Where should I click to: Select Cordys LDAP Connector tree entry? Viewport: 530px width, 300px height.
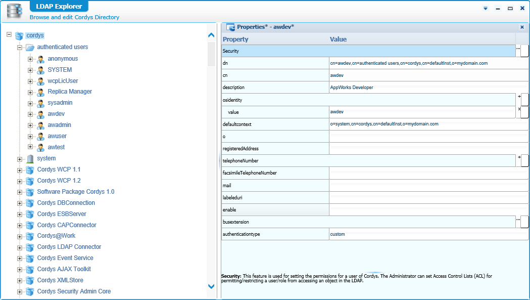click(69, 247)
